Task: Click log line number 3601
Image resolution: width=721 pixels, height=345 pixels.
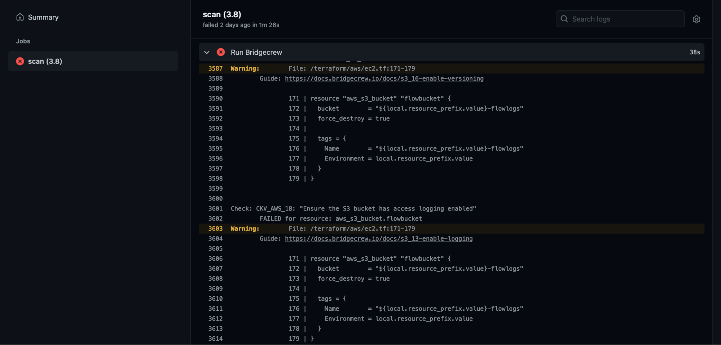Action: [215, 209]
